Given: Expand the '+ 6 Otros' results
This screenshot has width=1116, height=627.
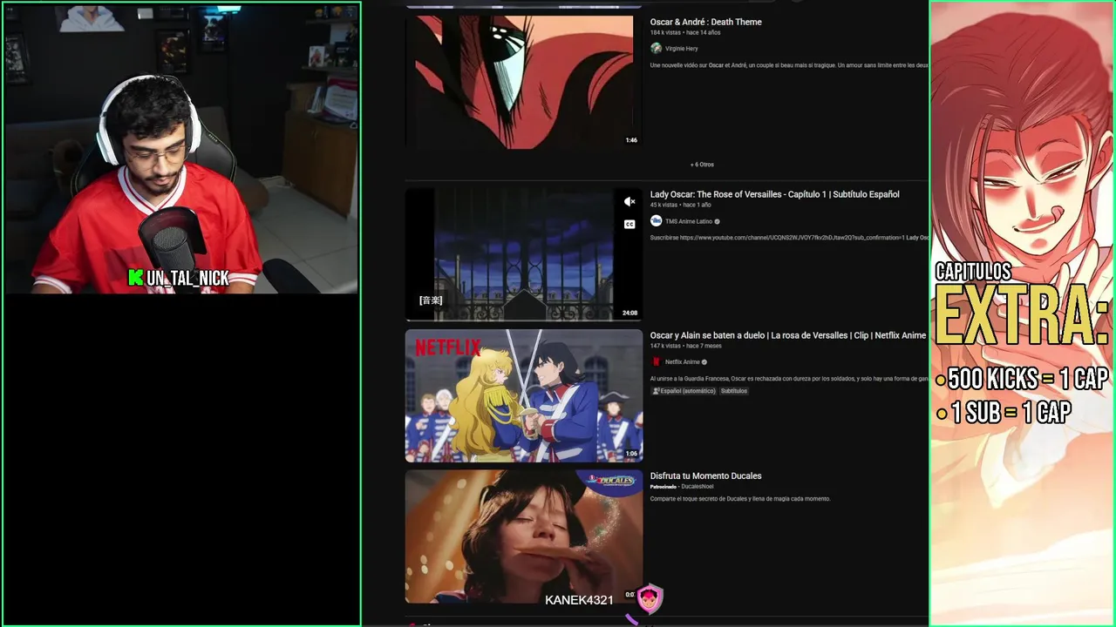Looking at the screenshot, I should click(702, 165).
